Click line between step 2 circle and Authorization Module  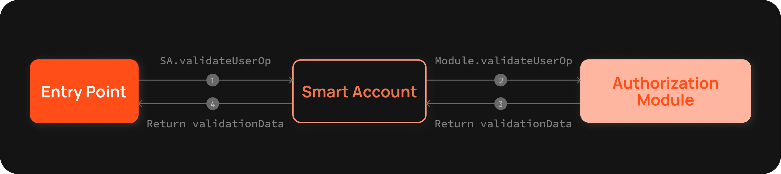543,80
